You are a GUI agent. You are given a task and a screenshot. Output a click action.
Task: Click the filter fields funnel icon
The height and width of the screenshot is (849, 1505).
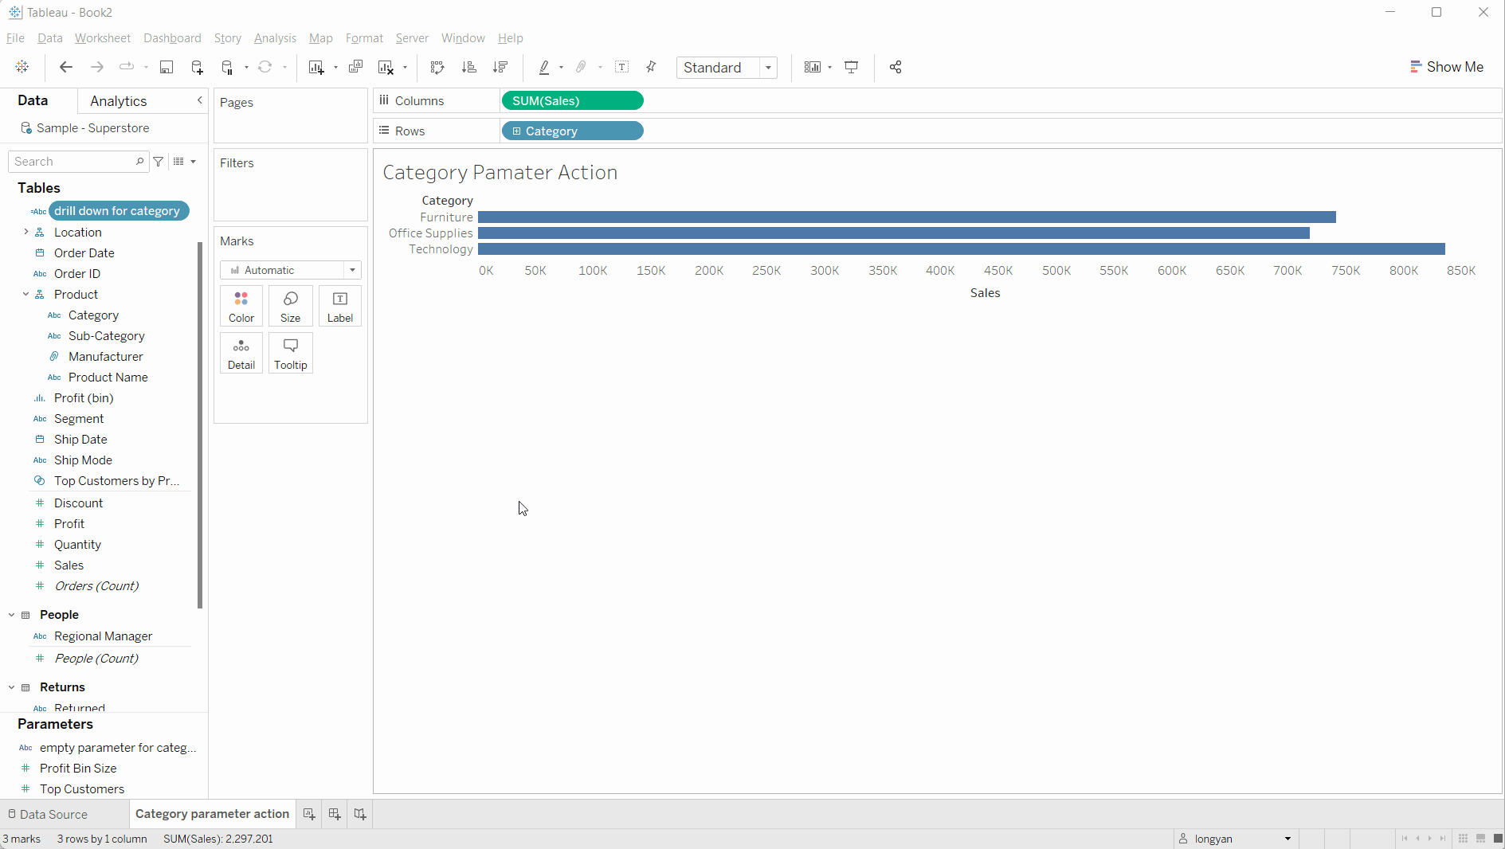tap(159, 162)
